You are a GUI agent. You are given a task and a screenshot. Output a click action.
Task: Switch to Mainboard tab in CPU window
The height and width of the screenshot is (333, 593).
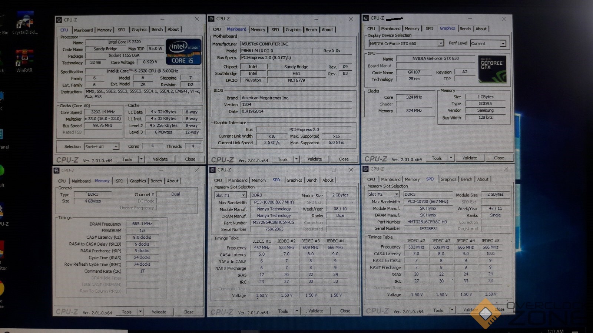coord(83,30)
